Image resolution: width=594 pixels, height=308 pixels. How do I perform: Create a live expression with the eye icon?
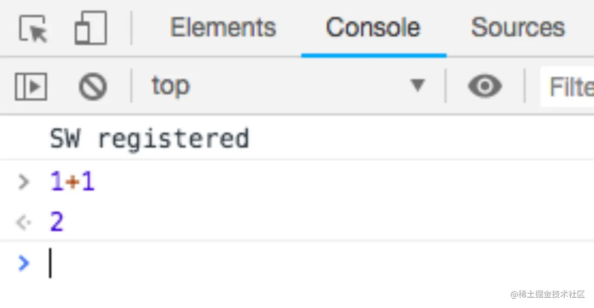(485, 86)
